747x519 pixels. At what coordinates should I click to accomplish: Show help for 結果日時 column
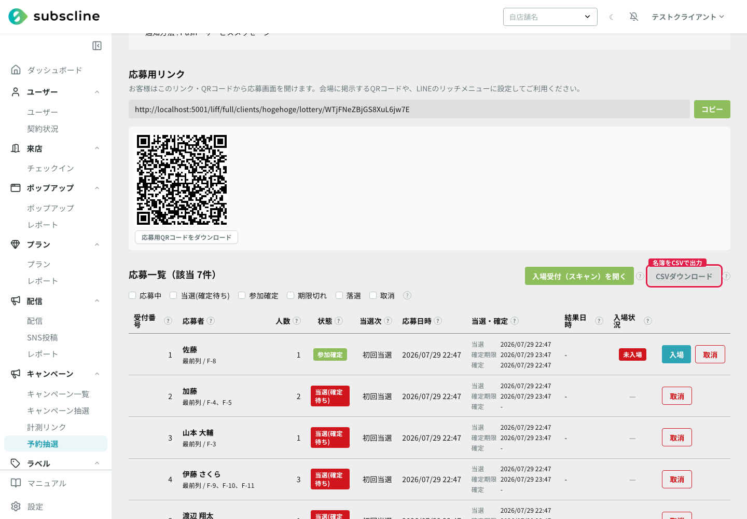[x=599, y=321]
